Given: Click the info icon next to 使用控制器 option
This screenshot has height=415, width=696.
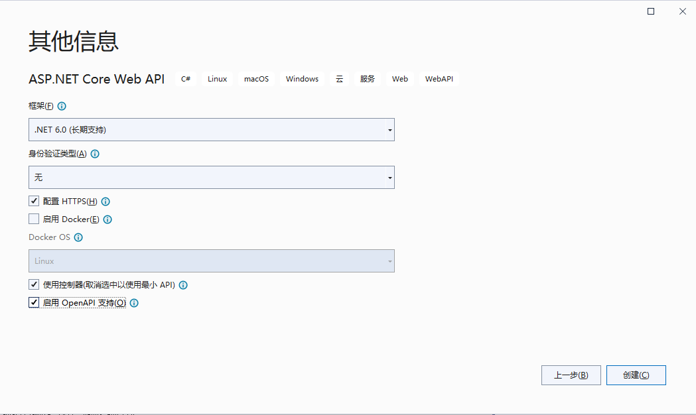Looking at the screenshot, I should [x=183, y=285].
